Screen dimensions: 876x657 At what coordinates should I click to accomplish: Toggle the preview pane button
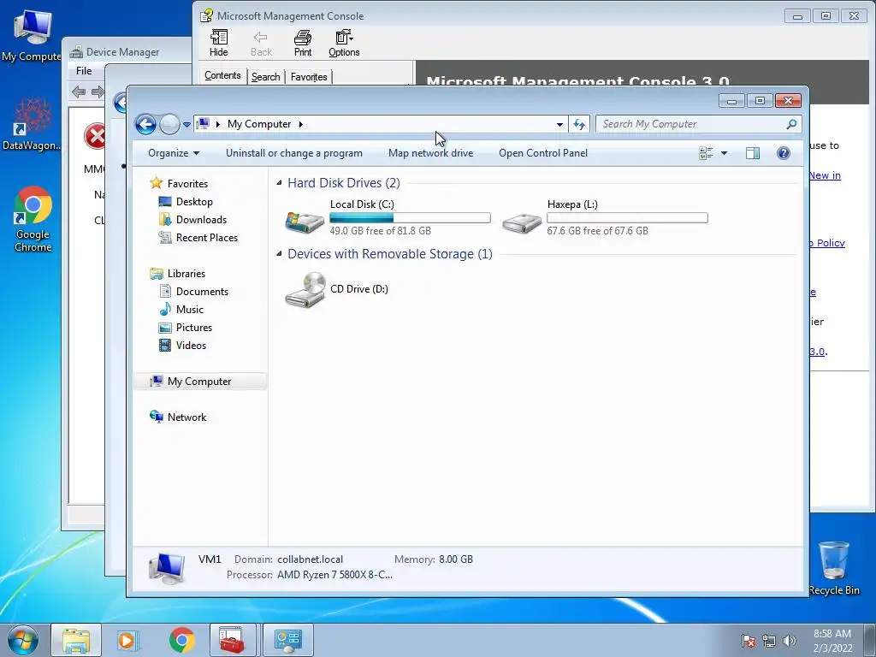click(x=753, y=153)
